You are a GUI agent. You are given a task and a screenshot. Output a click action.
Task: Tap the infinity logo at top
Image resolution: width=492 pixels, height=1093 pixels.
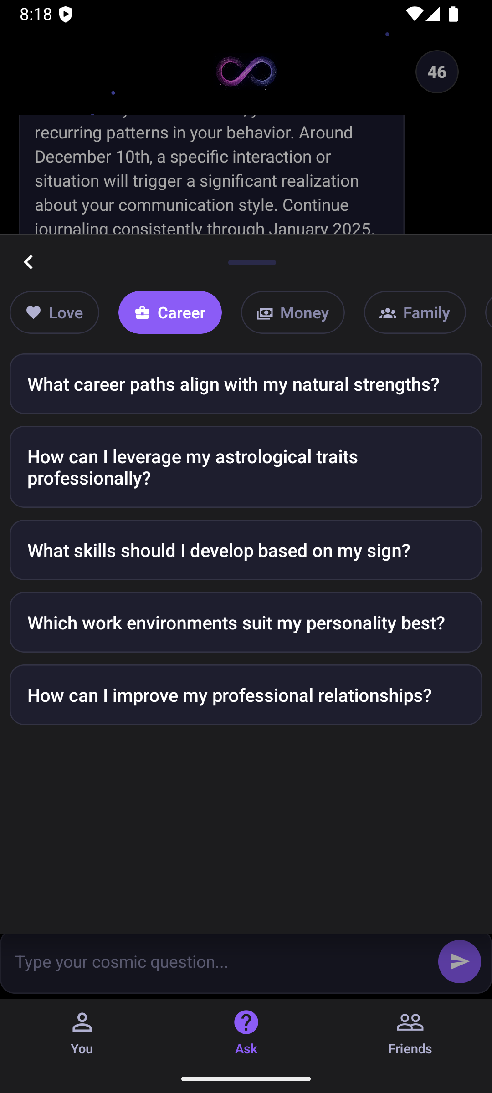[246, 72]
